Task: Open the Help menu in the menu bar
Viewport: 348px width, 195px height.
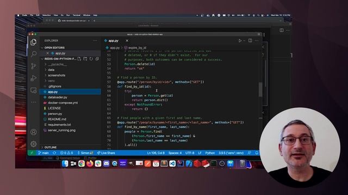Action: pyautogui.click(x=95, y=15)
